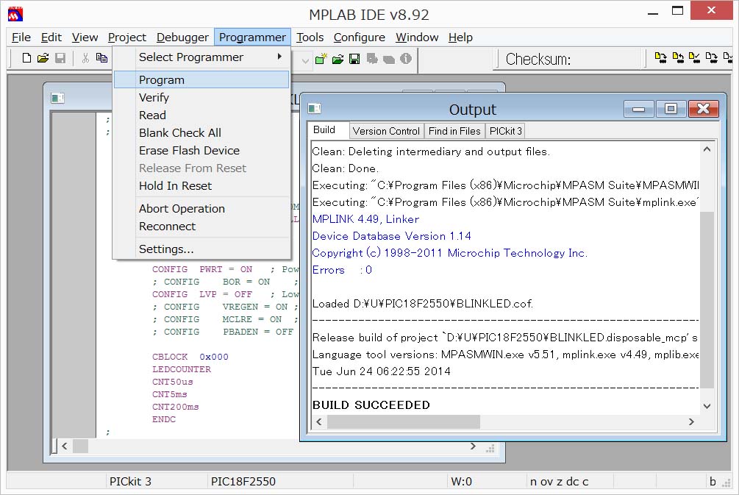Select Blank Check All menu entry
This screenshot has height=495, width=739.
[201, 133]
